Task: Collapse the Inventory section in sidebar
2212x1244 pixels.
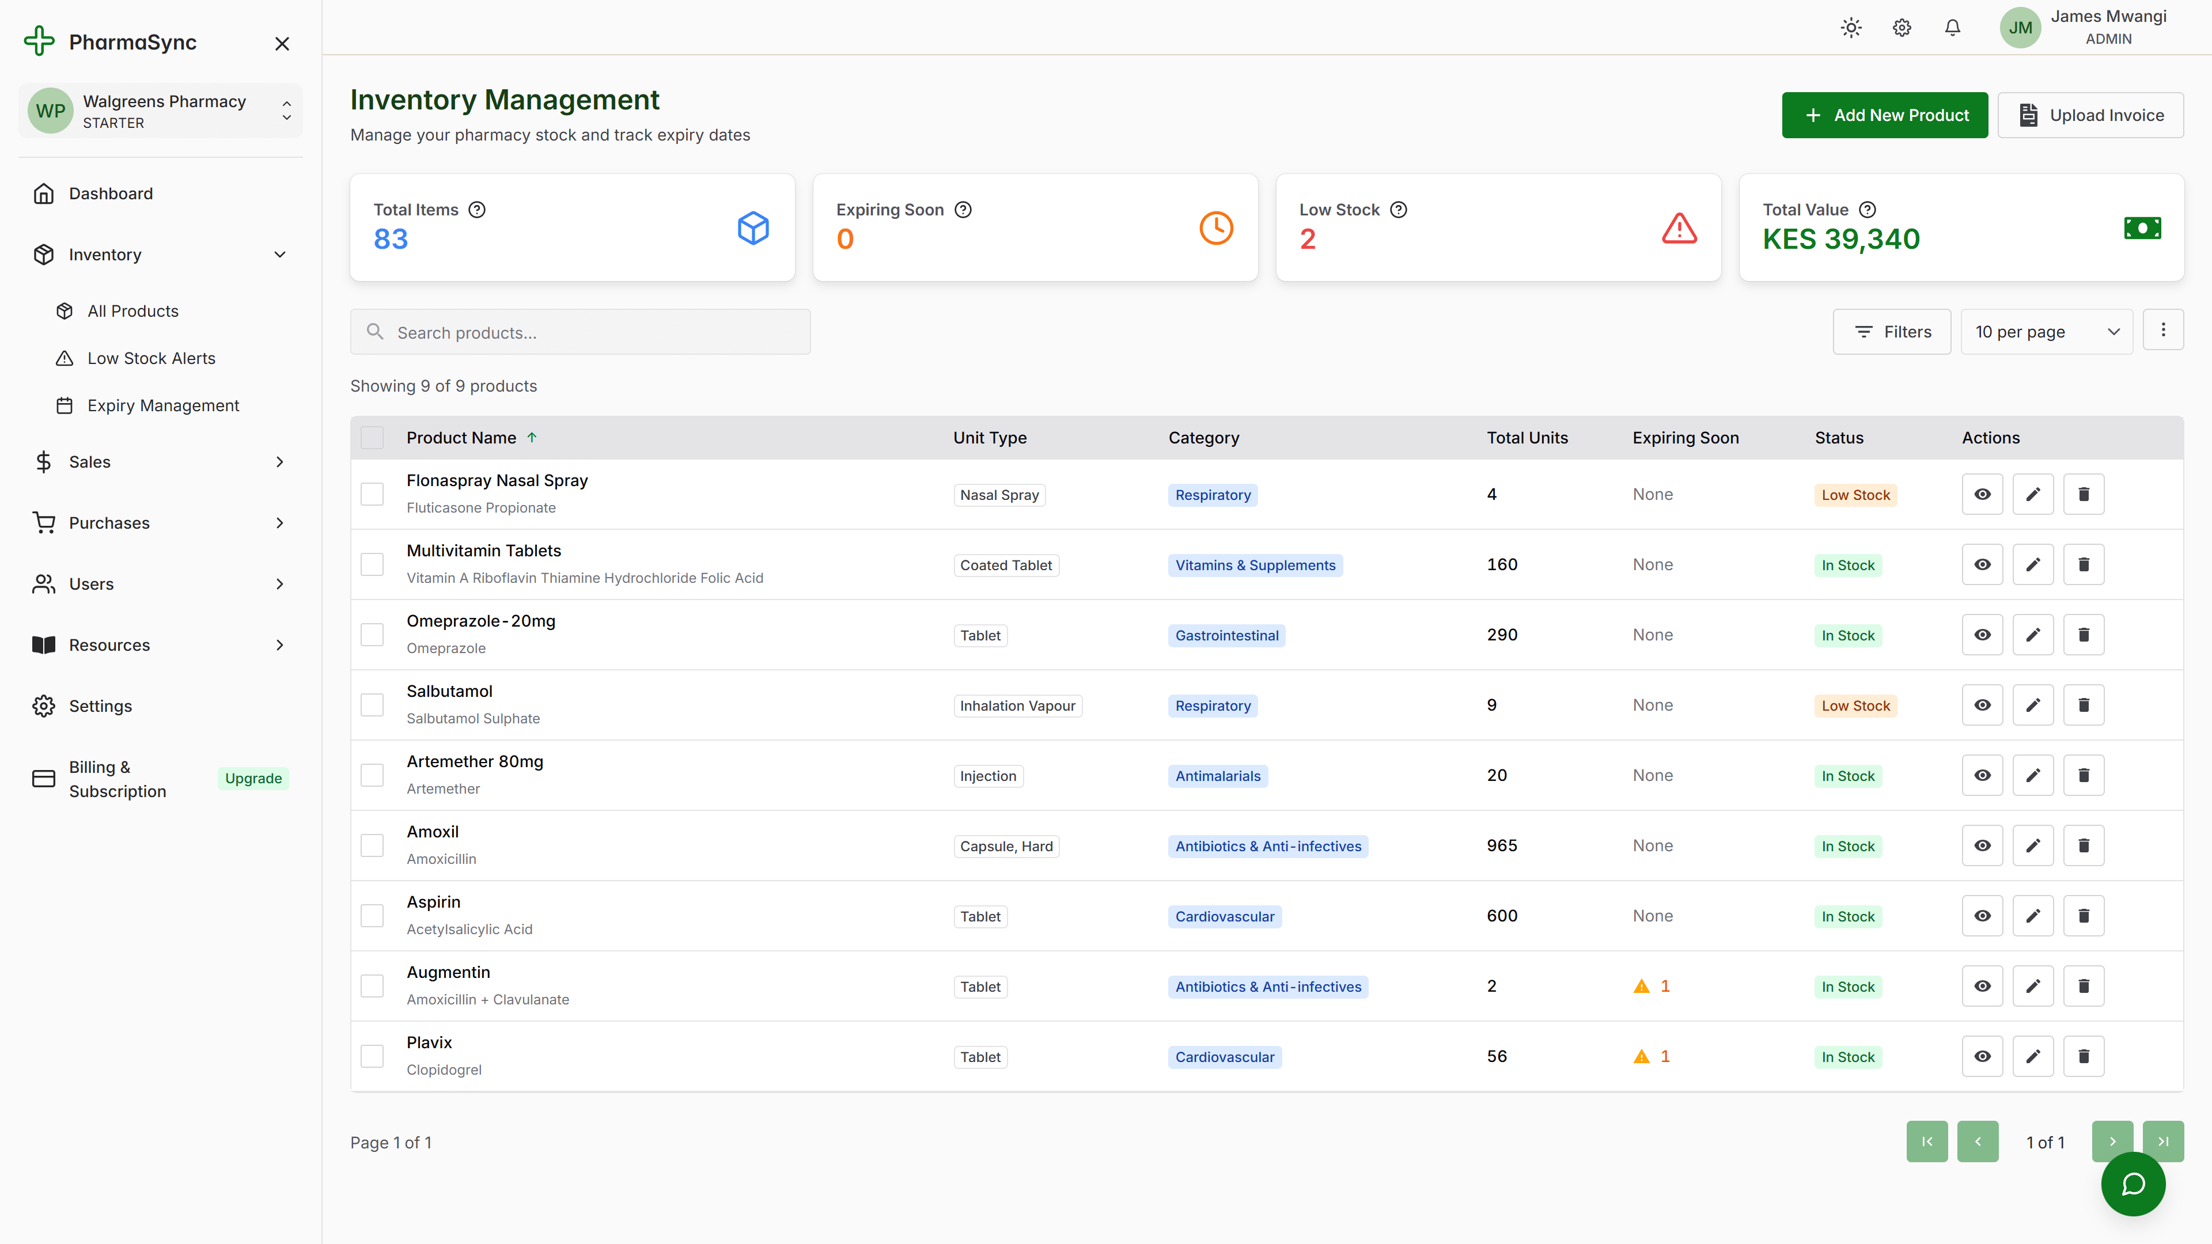Action: tap(279, 254)
